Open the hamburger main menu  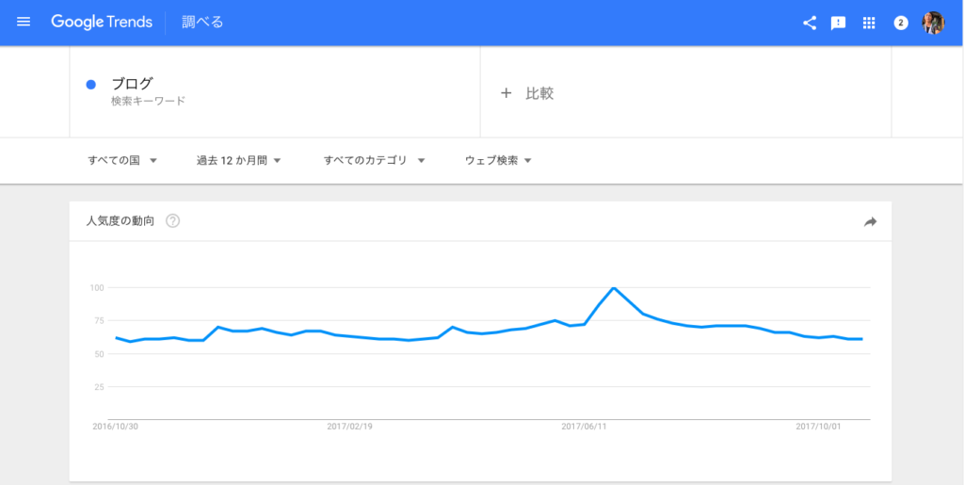24,22
